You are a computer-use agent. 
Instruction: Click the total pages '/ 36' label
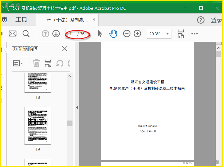[81, 34]
